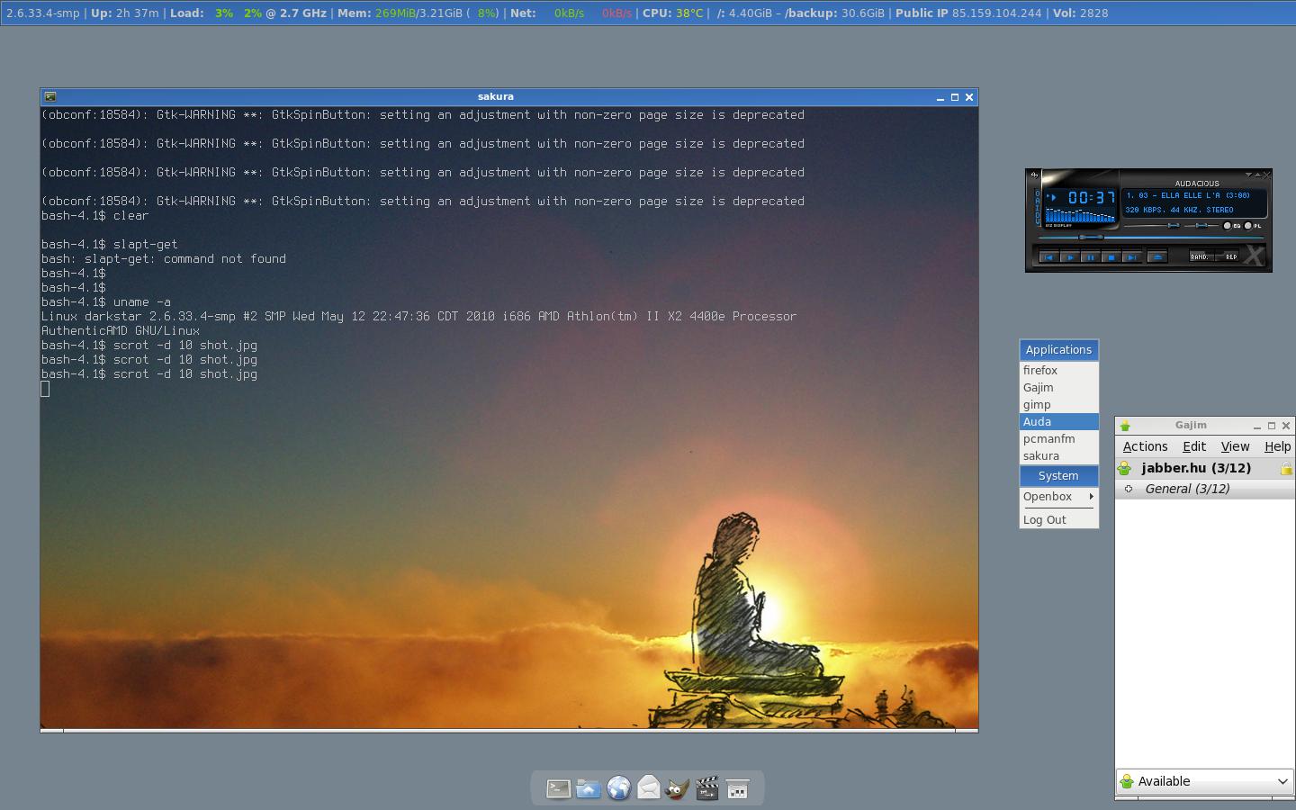Click the eject button in Audacious
Image resolution: width=1296 pixels, height=810 pixels.
pos(1157,257)
